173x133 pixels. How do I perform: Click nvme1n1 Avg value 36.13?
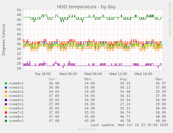pos(125,88)
